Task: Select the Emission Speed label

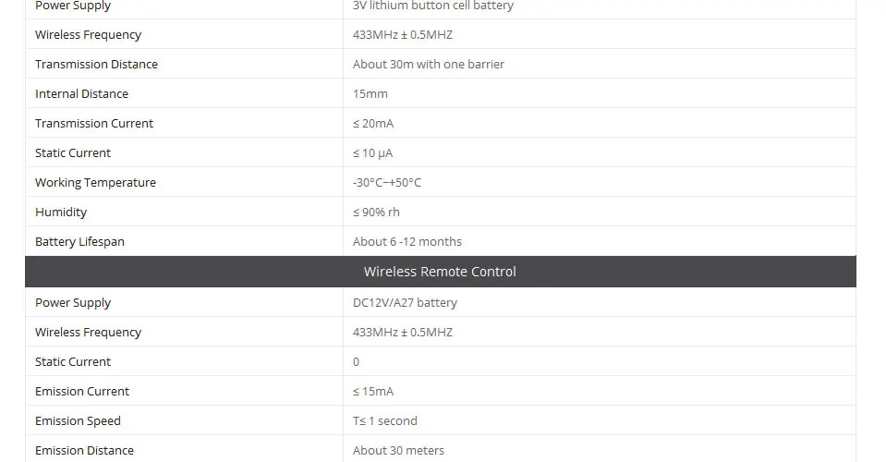Action: tap(78, 420)
